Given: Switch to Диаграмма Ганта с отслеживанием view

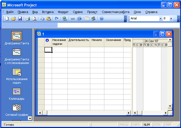Looking at the screenshot, I should click(17, 52).
